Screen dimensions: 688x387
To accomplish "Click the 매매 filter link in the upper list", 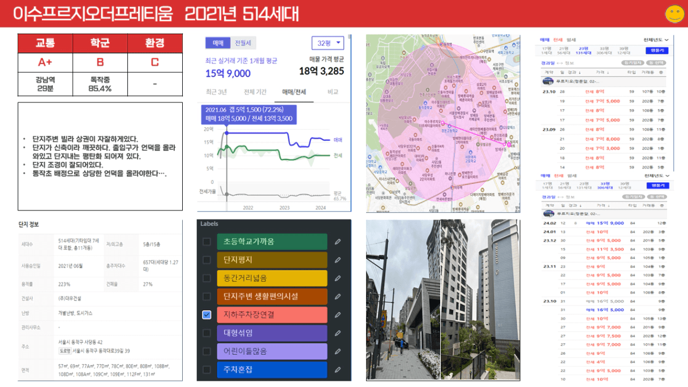I will [545, 40].
